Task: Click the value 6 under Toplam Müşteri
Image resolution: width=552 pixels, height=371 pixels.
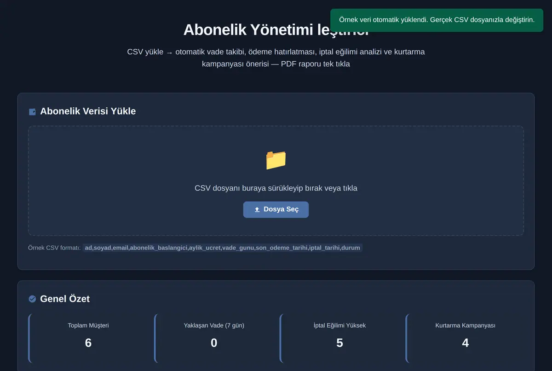Action: (88, 343)
